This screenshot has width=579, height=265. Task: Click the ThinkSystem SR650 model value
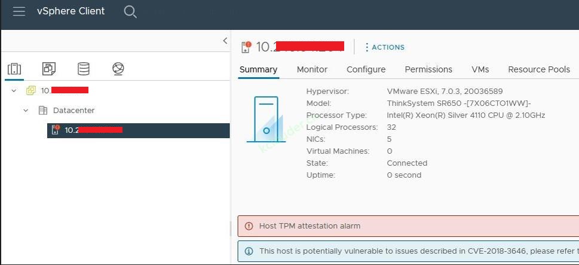pyautogui.click(x=459, y=103)
